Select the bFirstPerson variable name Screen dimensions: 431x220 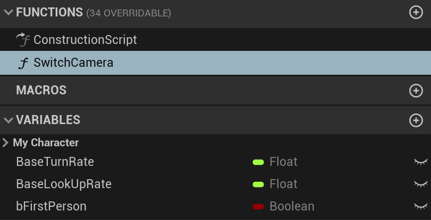tap(51, 206)
